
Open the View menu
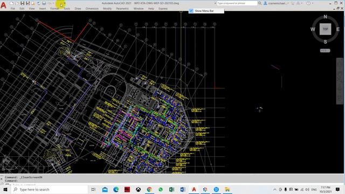[32, 9]
